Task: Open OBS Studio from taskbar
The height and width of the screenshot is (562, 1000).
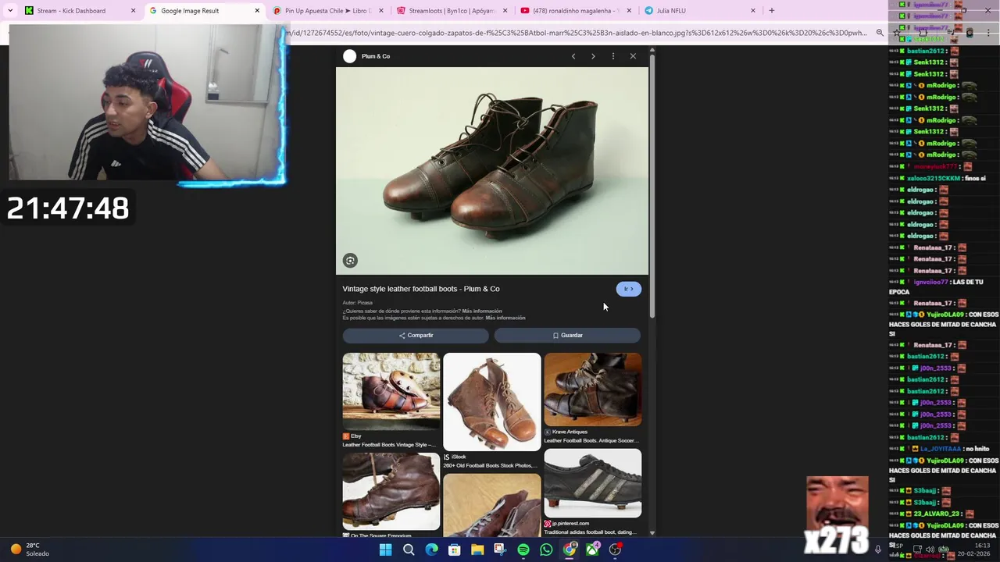Action: pyautogui.click(x=616, y=550)
